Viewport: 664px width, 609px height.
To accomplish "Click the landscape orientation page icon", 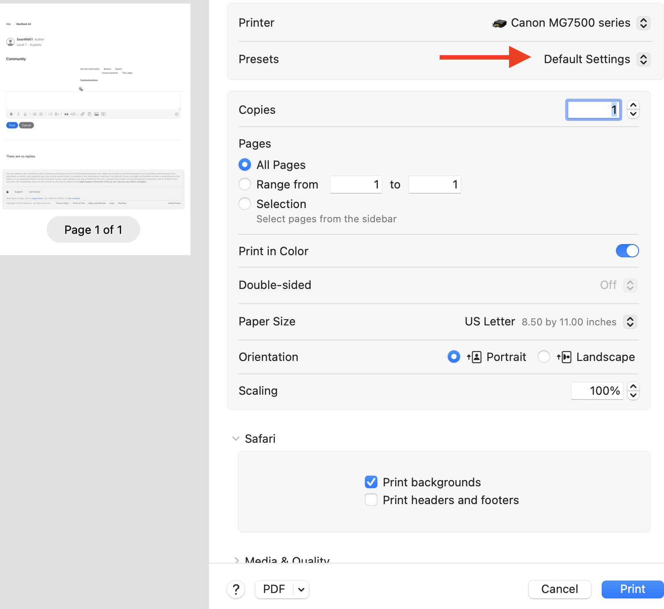I will coord(564,357).
